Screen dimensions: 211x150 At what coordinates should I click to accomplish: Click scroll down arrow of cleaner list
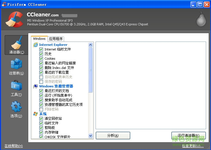point(91,136)
